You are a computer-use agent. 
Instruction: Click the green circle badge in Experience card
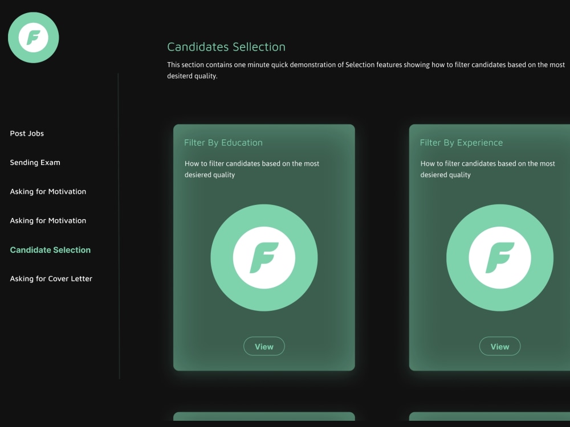pos(500,258)
